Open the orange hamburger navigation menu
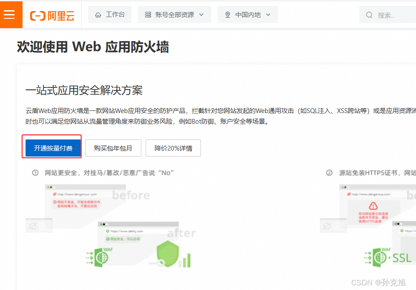 pos(10,14)
